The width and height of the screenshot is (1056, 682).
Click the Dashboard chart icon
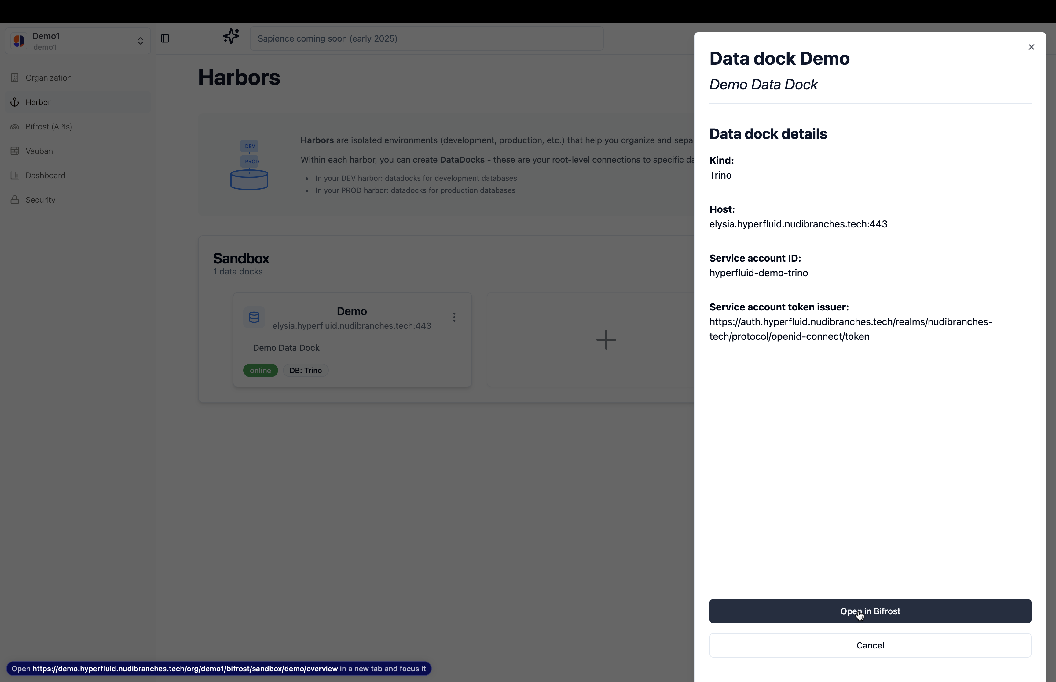point(15,175)
